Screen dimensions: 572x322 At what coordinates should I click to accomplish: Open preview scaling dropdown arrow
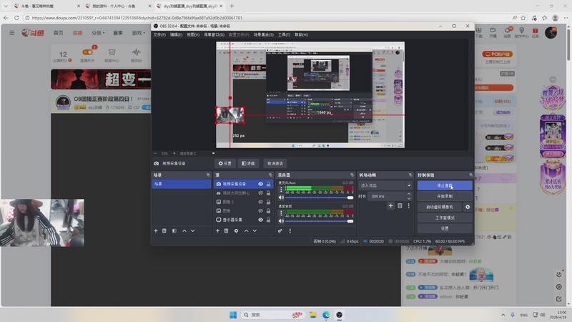tap(213, 153)
